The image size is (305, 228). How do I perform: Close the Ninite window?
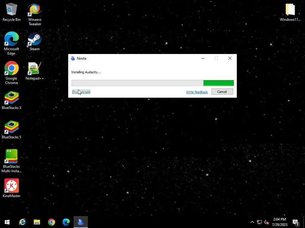click(230, 58)
